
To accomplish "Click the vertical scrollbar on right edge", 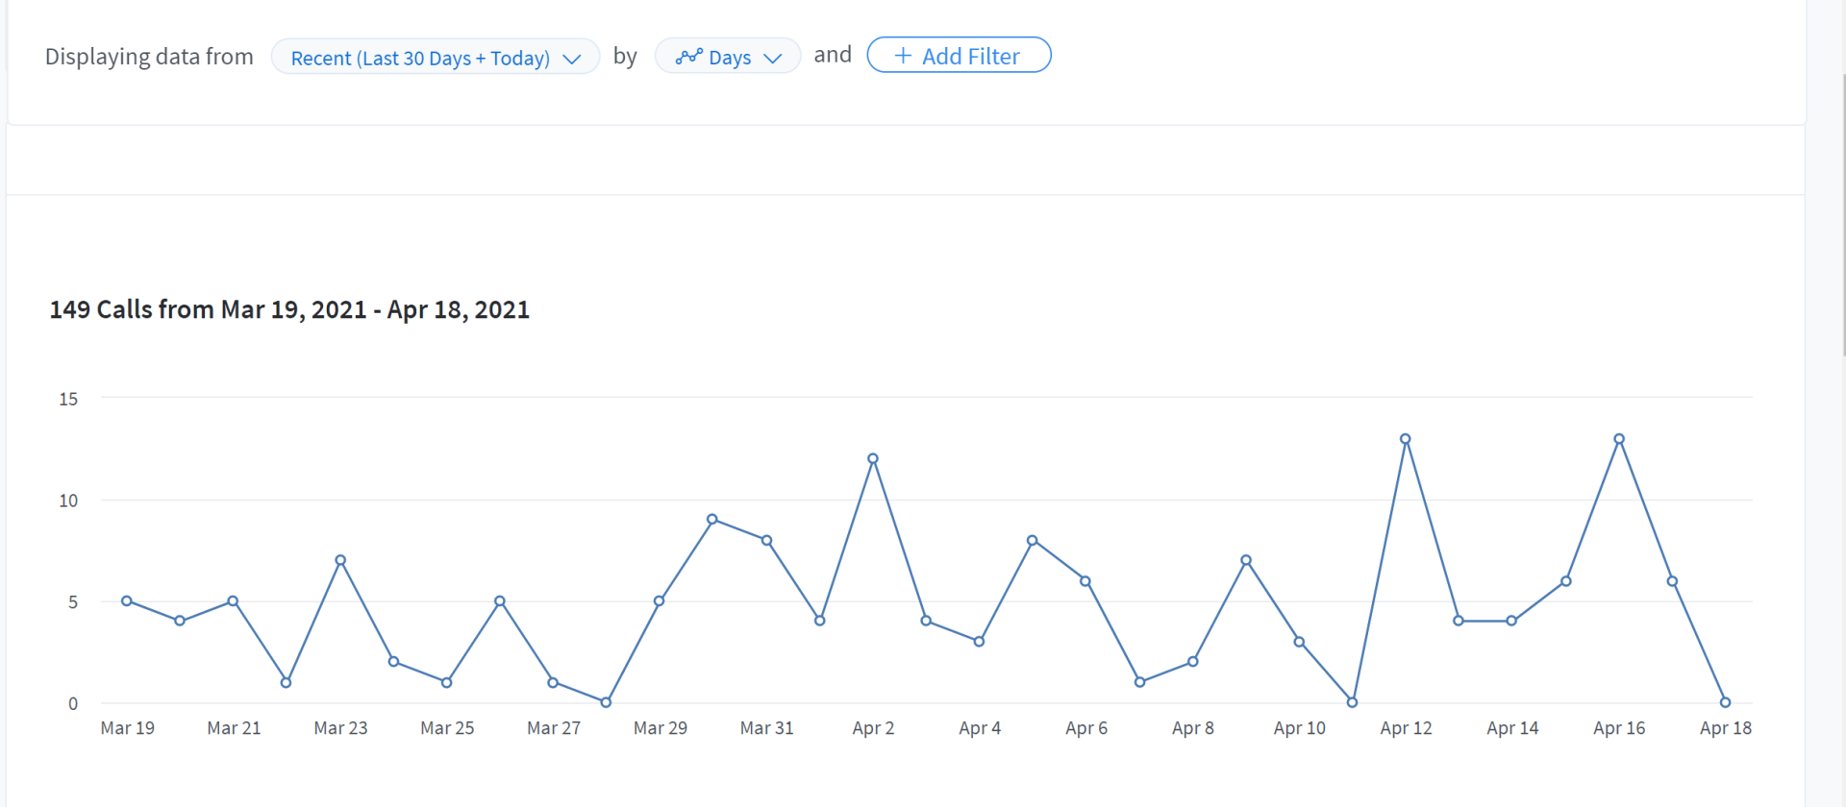I will click(1843, 211).
